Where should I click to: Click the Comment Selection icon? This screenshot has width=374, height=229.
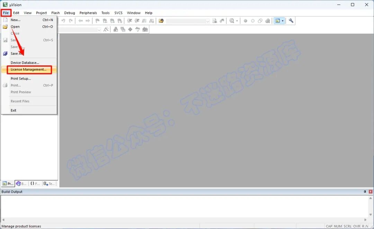pyautogui.click(x=144, y=21)
